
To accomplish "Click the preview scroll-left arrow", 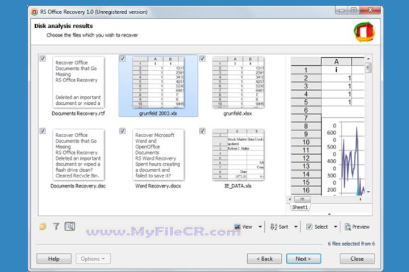I will tap(290, 199).
